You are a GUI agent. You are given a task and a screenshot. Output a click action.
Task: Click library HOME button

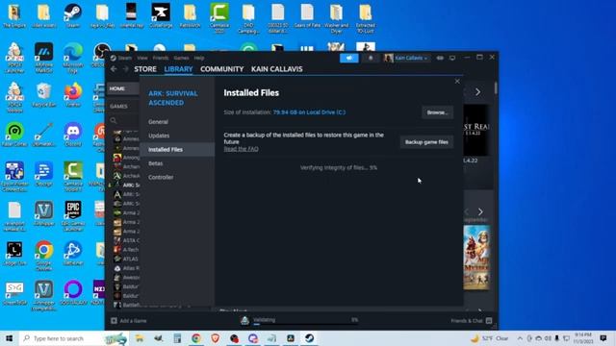click(x=123, y=88)
